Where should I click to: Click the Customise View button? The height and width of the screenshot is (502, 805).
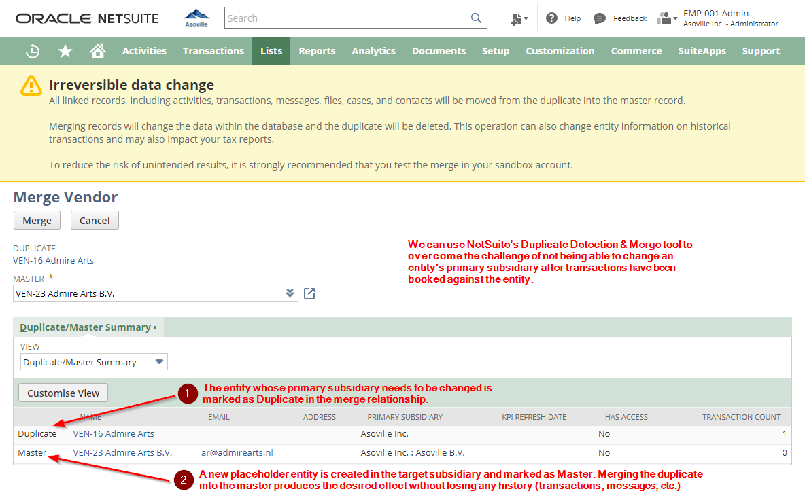pos(63,393)
